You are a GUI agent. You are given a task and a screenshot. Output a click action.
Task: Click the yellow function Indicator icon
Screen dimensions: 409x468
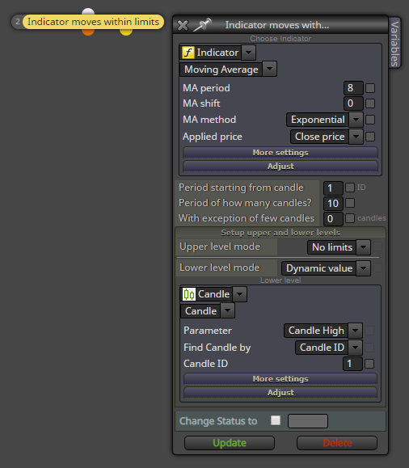tap(188, 53)
